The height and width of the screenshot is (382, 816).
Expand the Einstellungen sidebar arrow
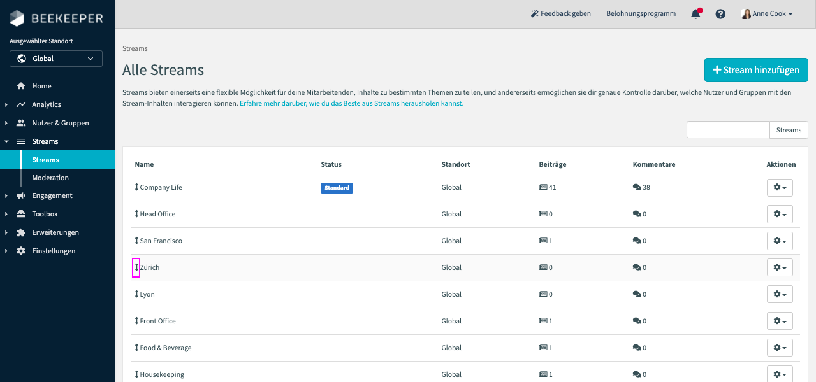tap(6, 251)
